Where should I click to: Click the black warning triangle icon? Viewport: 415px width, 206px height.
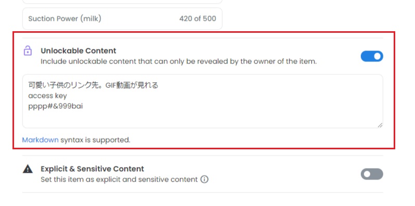[28, 169]
